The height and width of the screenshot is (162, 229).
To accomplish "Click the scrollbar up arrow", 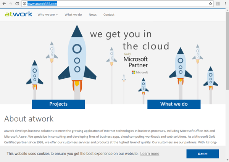I will point(227,10).
